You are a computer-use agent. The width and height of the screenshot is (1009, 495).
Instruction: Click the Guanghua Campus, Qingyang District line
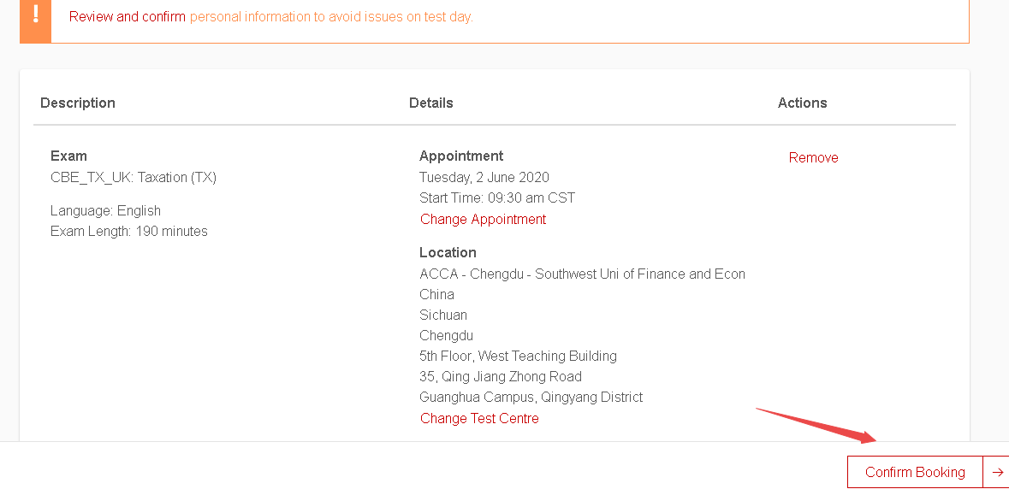pos(531,397)
